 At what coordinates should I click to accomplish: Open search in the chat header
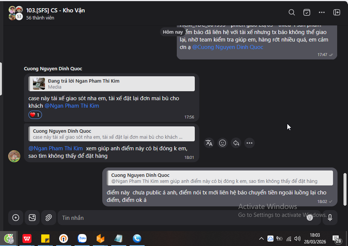tap(292, 12)
